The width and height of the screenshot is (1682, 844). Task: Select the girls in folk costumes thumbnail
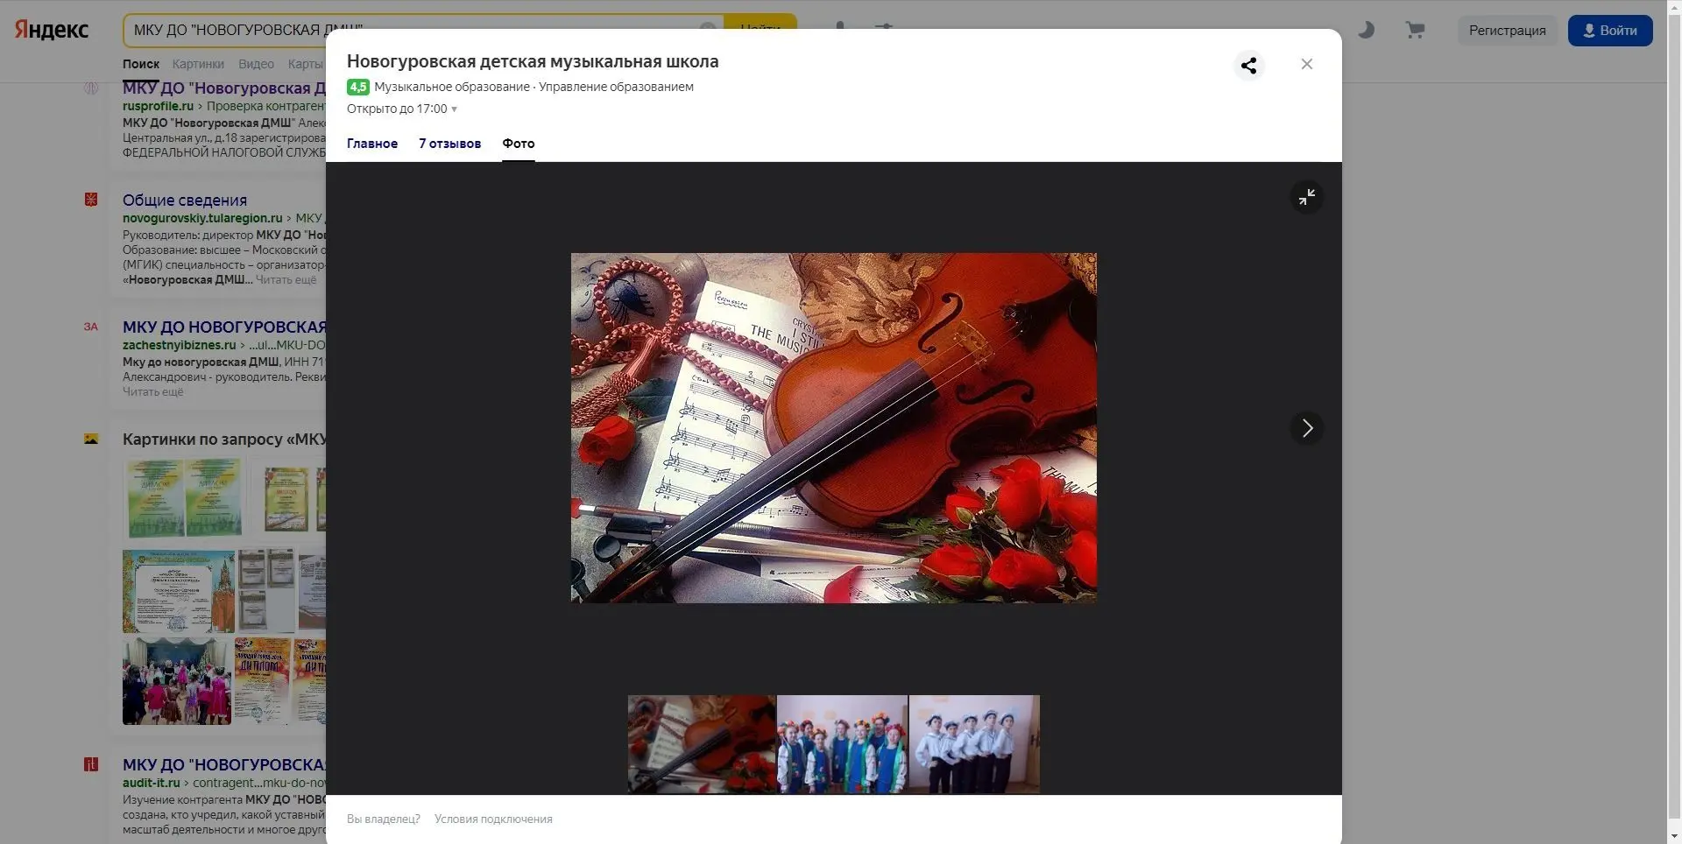(x=842, y=744)
